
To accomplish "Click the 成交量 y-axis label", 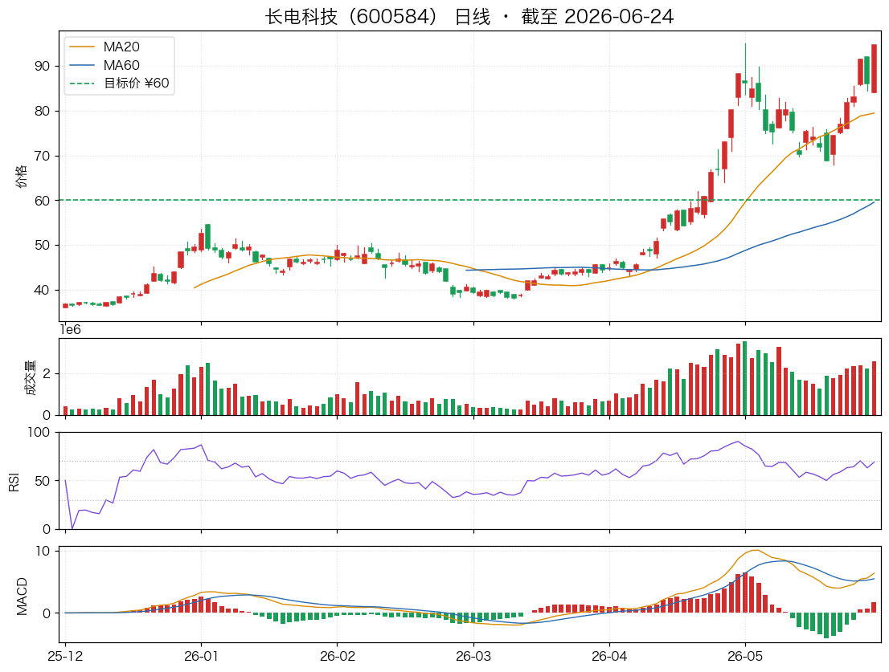I will click(x=30, y=377).
